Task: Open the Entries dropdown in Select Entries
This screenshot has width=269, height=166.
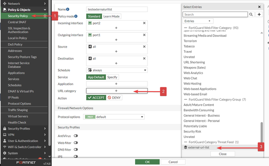Action: click(198, 21)
